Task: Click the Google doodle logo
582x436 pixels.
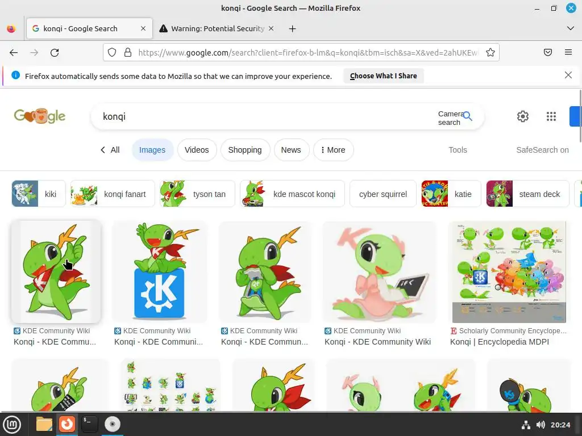Action: point(40,116)
